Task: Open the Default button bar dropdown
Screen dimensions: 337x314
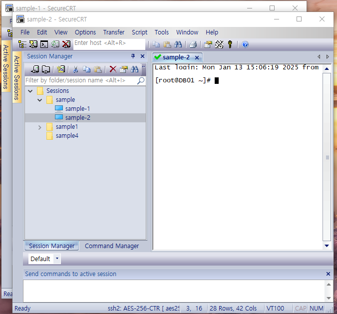Action: coord(57,259)
